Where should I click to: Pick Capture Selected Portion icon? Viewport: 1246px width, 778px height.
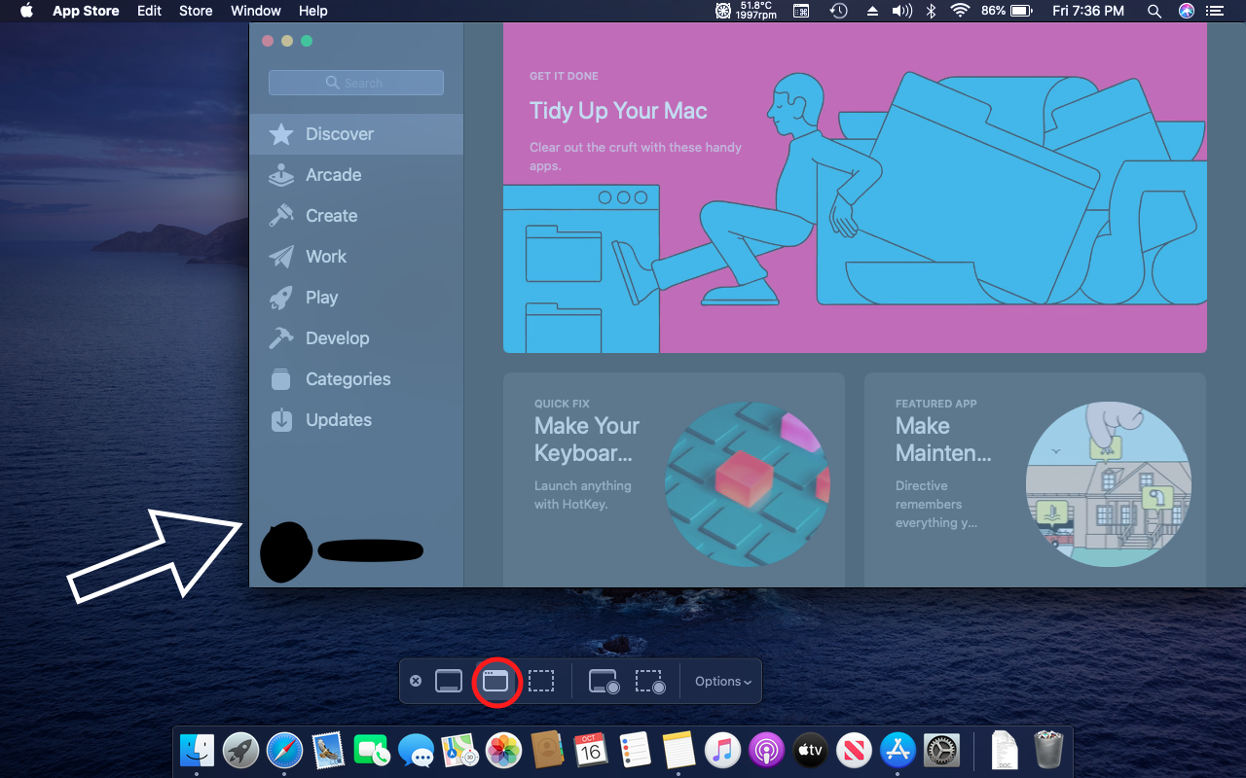tap(541, 682)
